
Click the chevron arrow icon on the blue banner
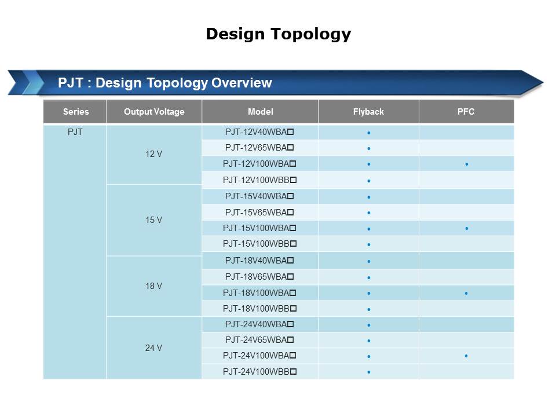(x=26, y=82)
